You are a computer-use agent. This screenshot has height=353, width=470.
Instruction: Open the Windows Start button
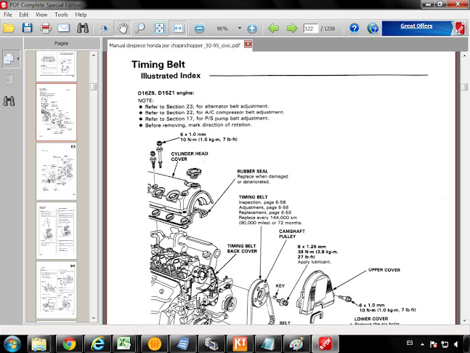12,344
